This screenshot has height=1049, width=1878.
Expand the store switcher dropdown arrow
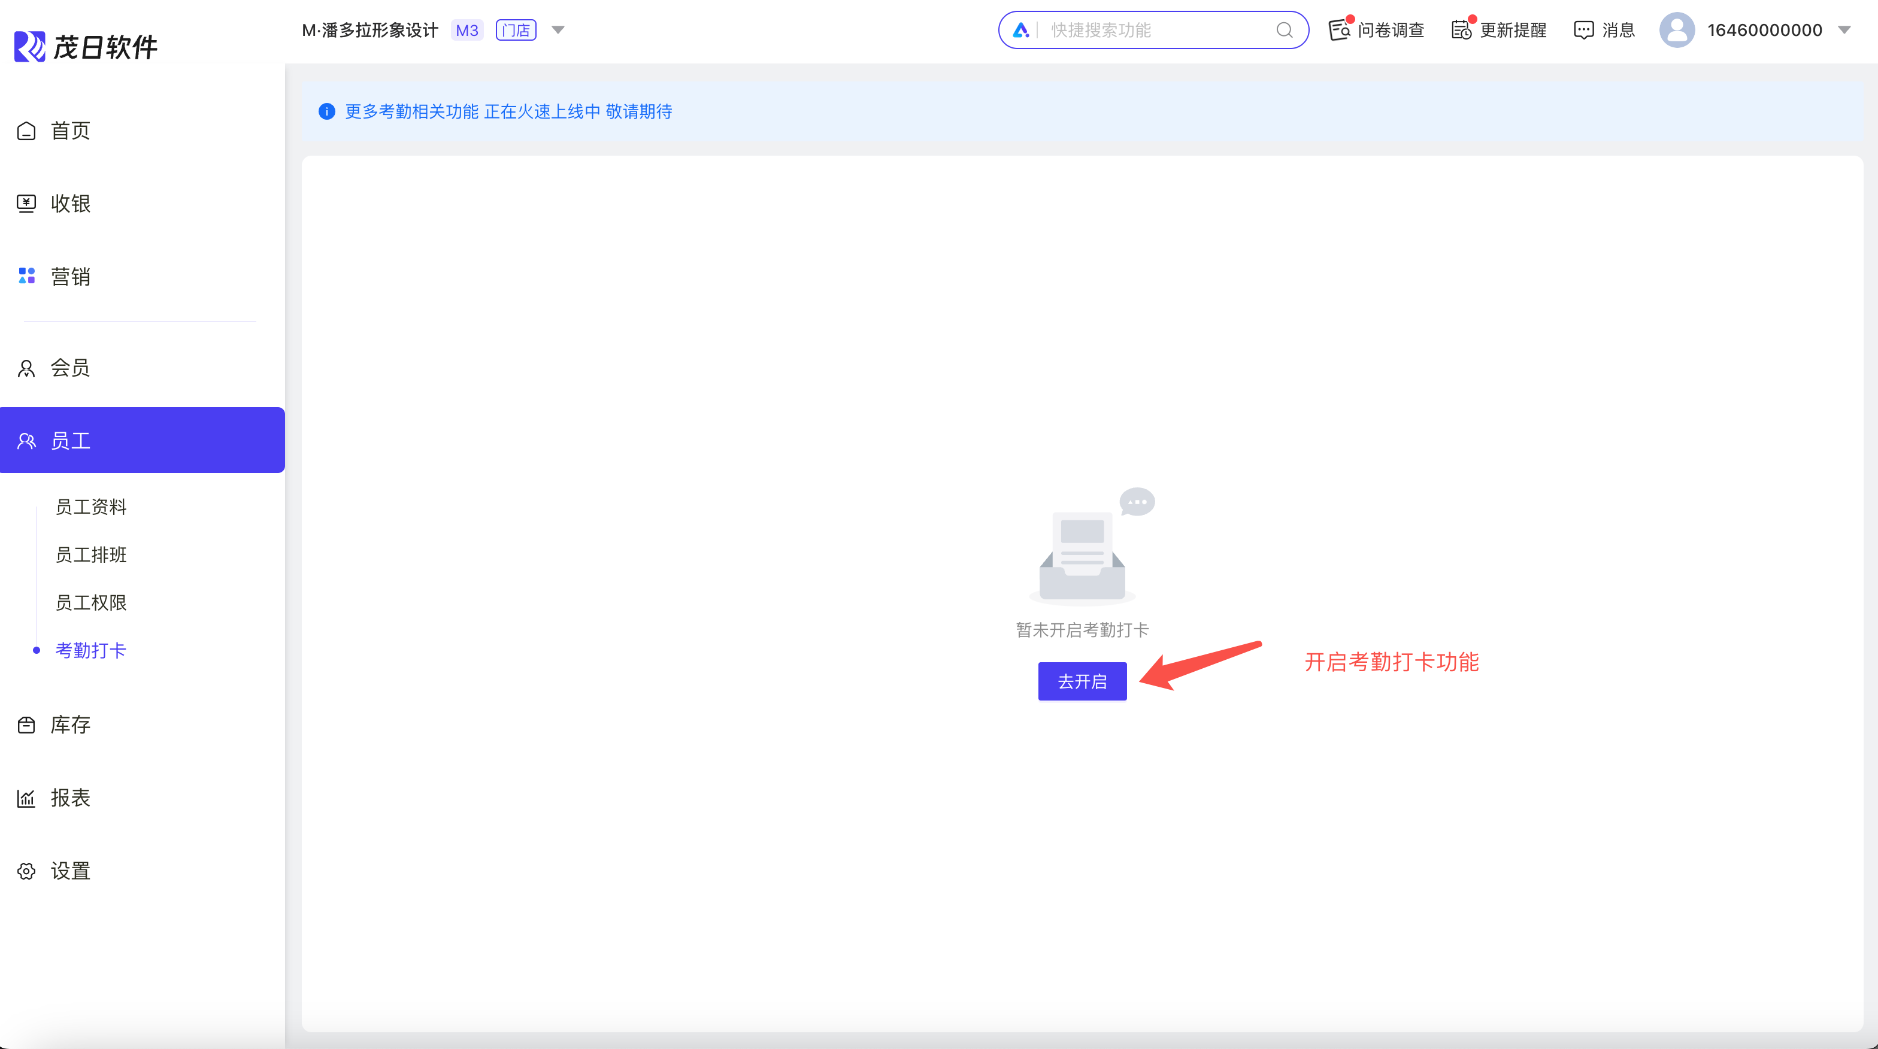558,30
